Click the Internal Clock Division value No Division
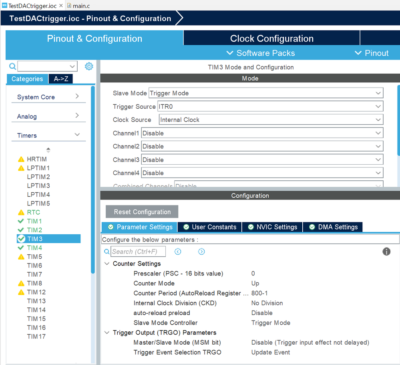Viewport: 400px width, 365px height. coord(267,303)
